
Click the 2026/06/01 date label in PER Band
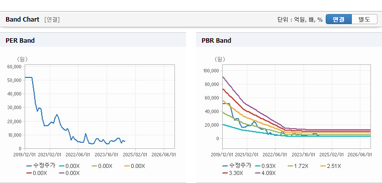[x=163, y=154]
